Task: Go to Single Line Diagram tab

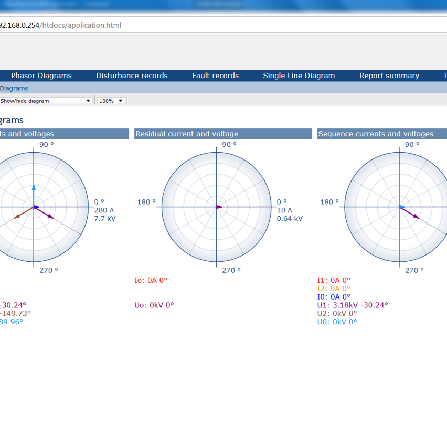Action: pyautogui.click(x=299, y=76)
